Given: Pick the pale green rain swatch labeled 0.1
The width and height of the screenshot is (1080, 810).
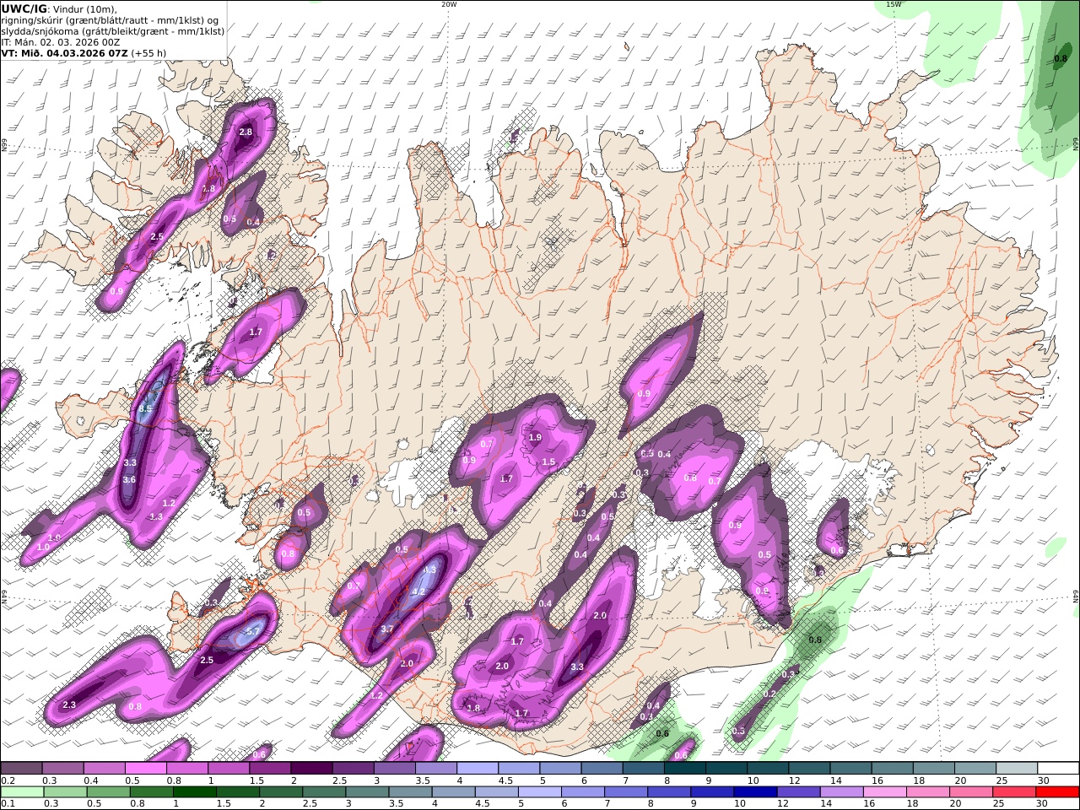Looking at the screenshot, I should coord(23,792).
